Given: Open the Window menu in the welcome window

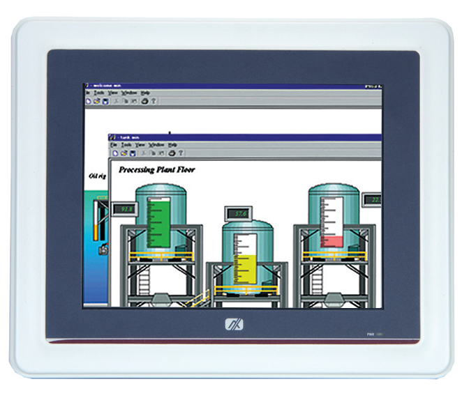Looking at the screenshot, I should (x=128, y=93).
